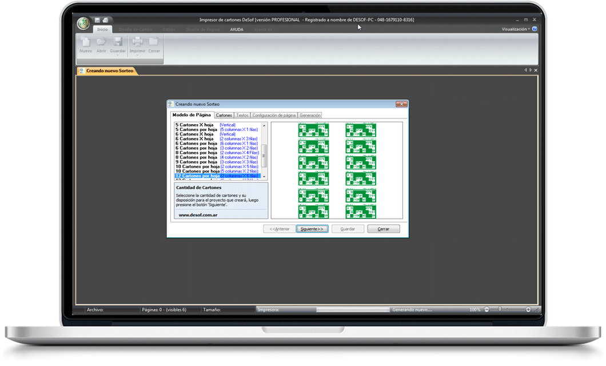This screenshot has height=366, width=606.
Task: Select '5 Cartones por hoja (5 columnas X 1 filas)'
Action: (x=217, y=129)
